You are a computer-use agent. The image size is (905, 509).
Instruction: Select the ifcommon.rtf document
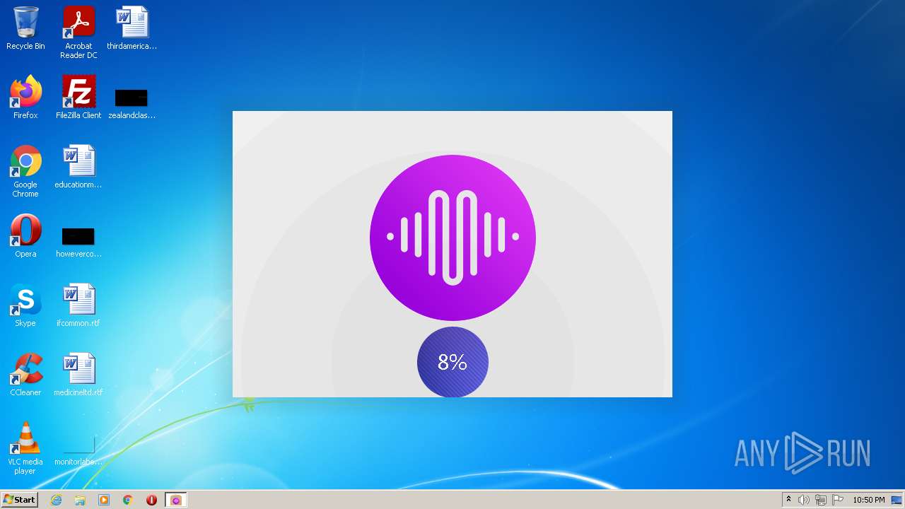click(x=78, y=305)
